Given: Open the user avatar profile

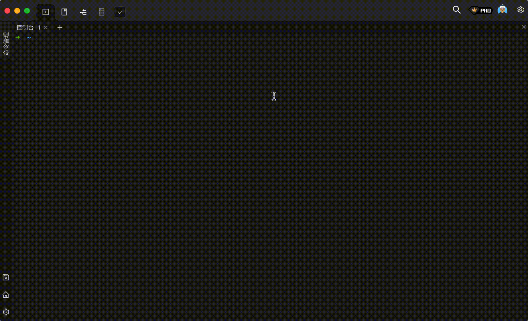Looking at the screenshot, I should [503, 10].
